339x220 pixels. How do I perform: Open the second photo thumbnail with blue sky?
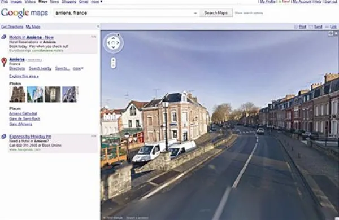tap(35, 94)
